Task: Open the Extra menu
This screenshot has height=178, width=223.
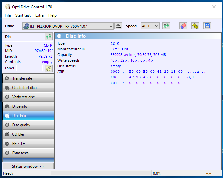Action: (x=39, y=15)
